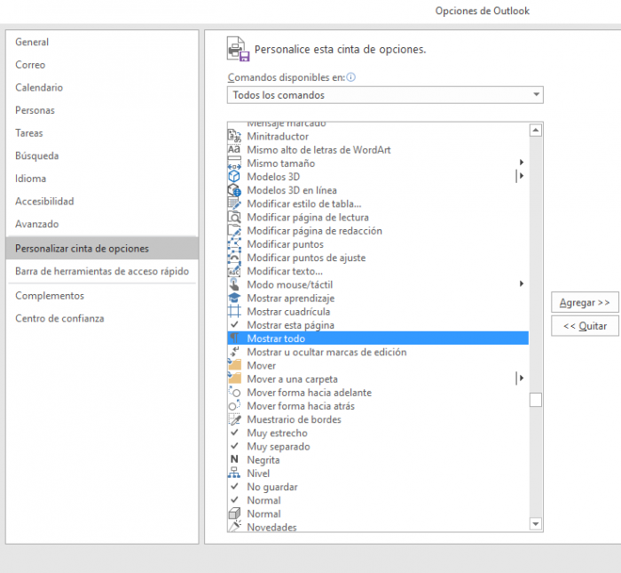
Task: Click the Modificar estilo de tabla icon
Action: pos(234,203)
